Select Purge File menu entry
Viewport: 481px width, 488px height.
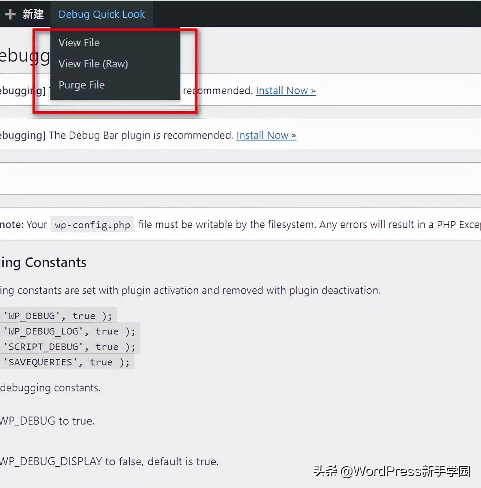[81, 85]
